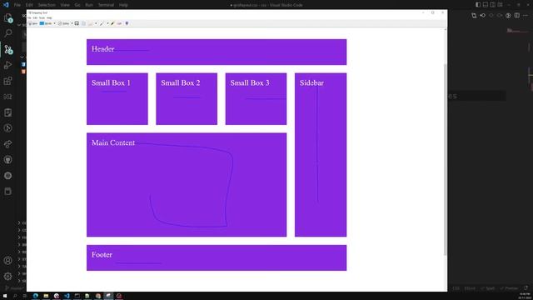
Task: Open Snipping Tool Help menu
Action: click(49, 17)
